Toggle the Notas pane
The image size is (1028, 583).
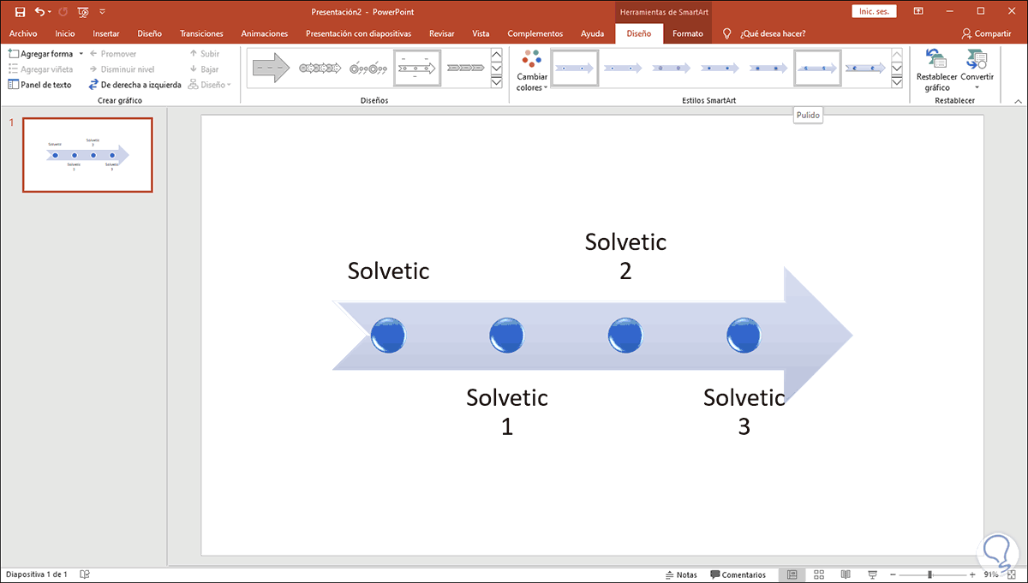680,574
